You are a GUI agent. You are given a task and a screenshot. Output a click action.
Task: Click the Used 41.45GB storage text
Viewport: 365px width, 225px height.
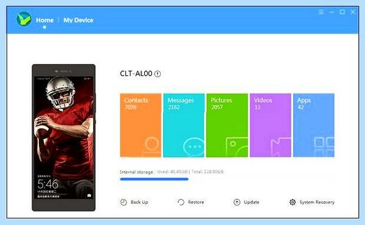click(x=172, y=171)
